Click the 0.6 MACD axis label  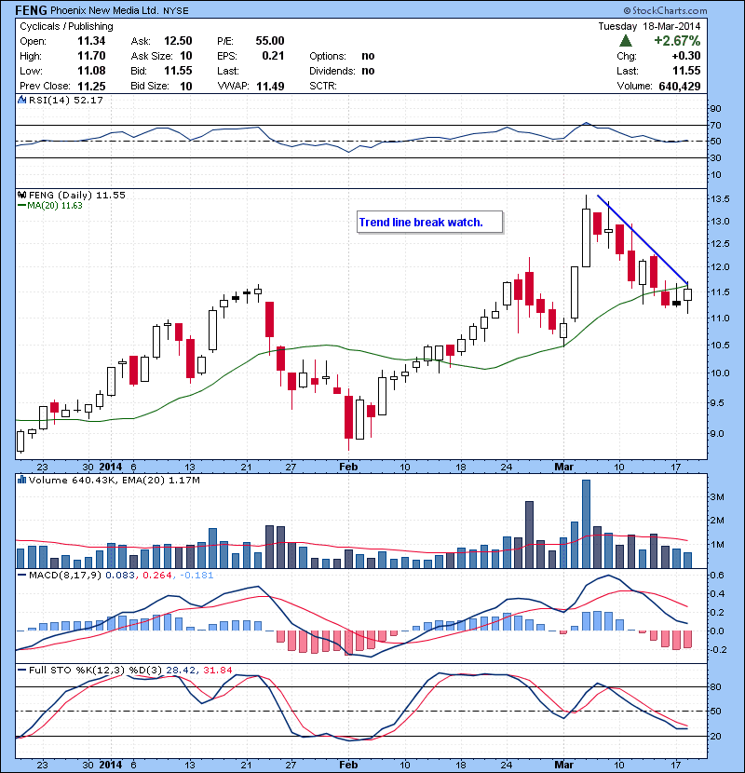pos(717,575)
